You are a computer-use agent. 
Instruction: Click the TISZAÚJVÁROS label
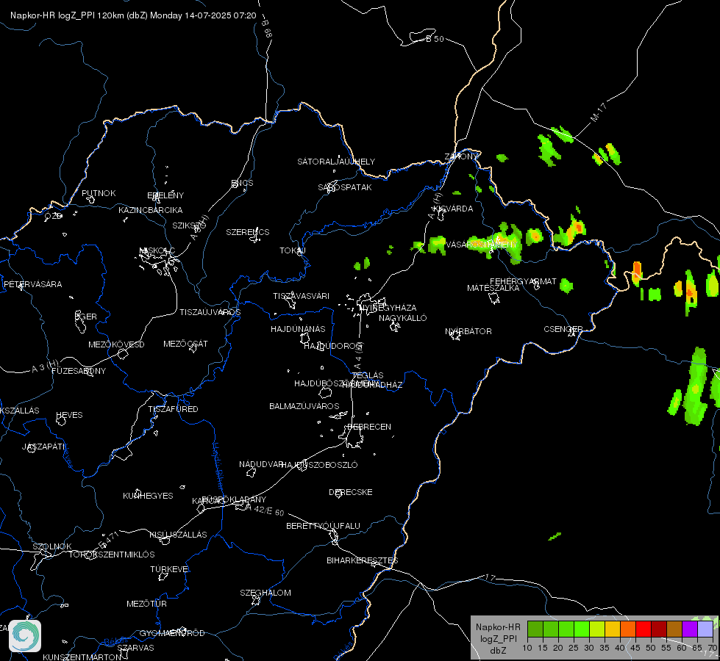[x=210, y=312]
